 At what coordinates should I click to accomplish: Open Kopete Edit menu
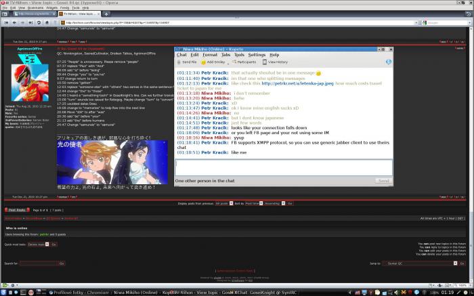(x=195, y=55)
